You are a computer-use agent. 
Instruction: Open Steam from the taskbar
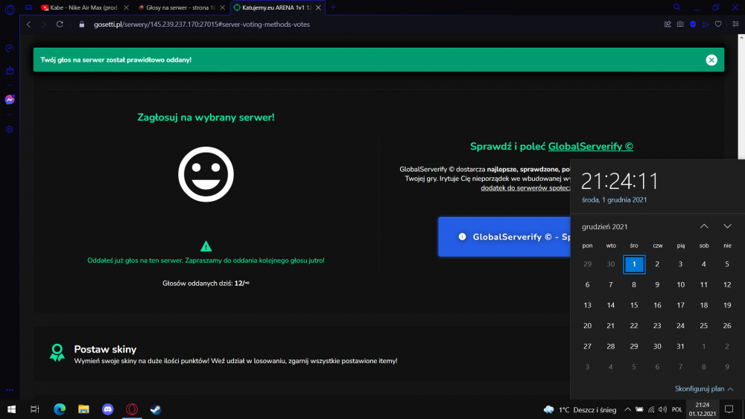click(156, 409)
